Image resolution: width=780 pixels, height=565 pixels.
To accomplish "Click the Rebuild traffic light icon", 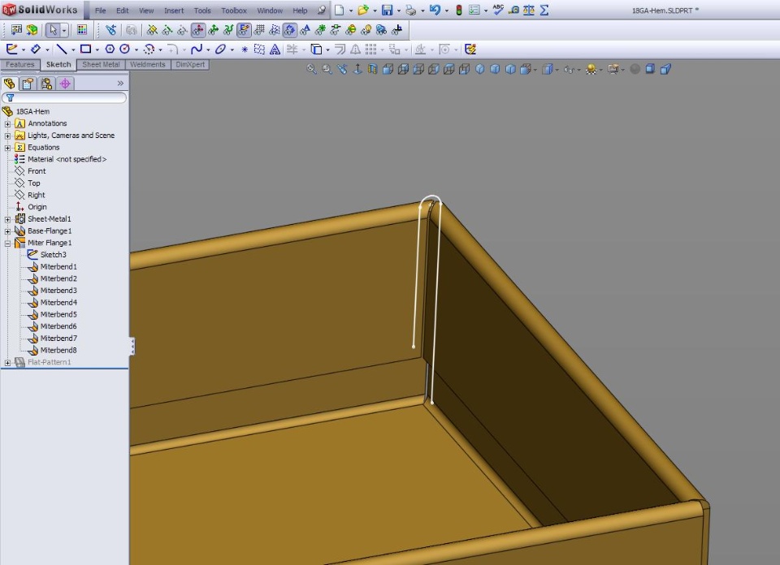I will tap(458, 11).
